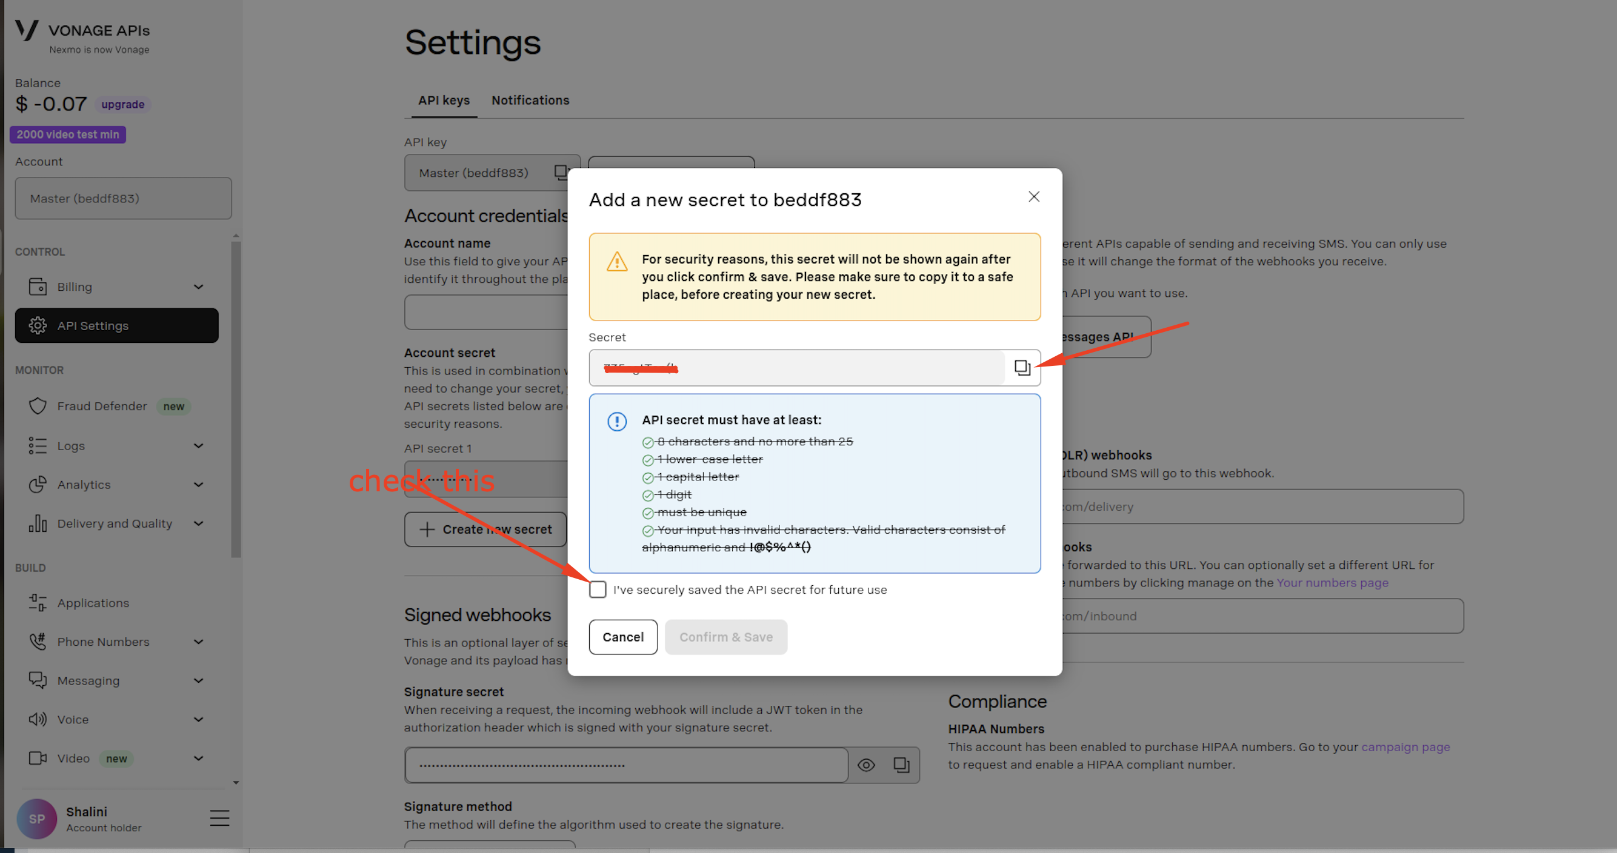Screen dimensions: 1617x853
Task: Click the API Settings gear icon
Action: coord(38,325)
